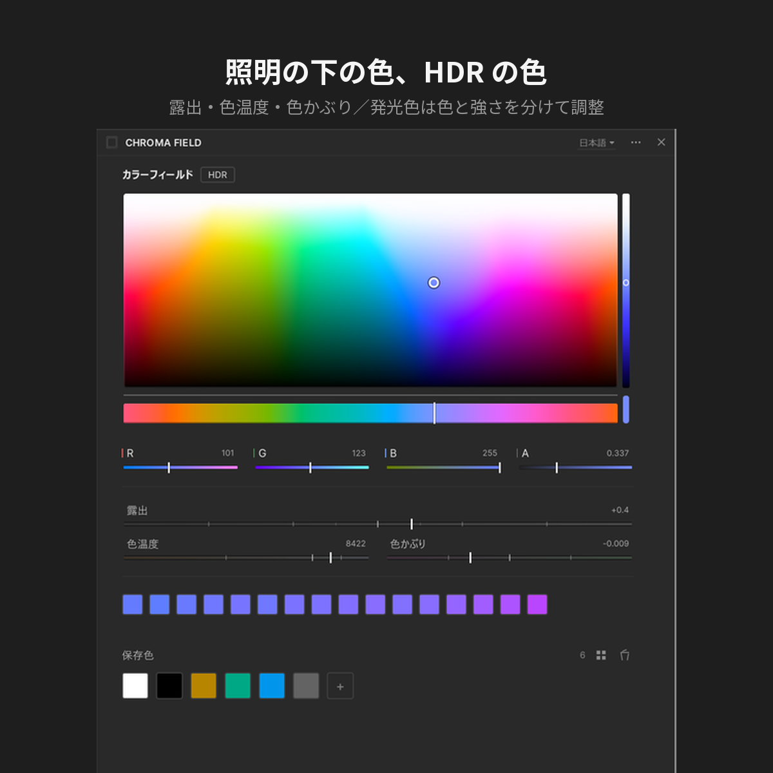The width and height of the screenshot is (773, 773).
Task: Select the B value 255 field
Action: [x=490, y=453]
